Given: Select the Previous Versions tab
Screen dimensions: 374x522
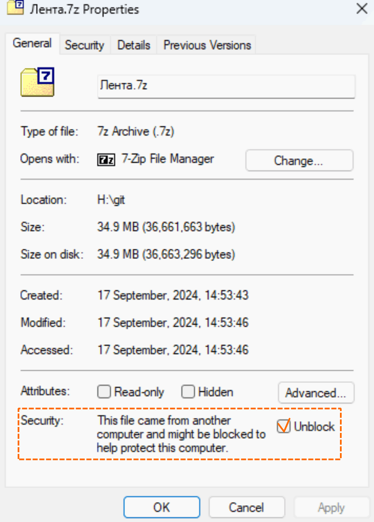Looking at the screenshot, I should point(207,45).
